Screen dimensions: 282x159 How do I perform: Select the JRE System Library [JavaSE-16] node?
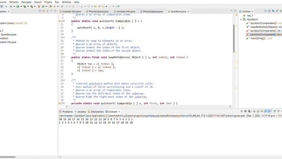[14, 23]
